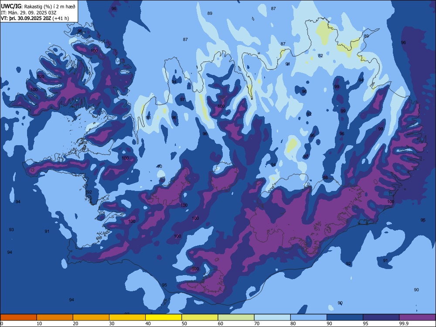Click the 0–10% dark orange legend swatch
The image size is (436, 327).
click(19, 317)
